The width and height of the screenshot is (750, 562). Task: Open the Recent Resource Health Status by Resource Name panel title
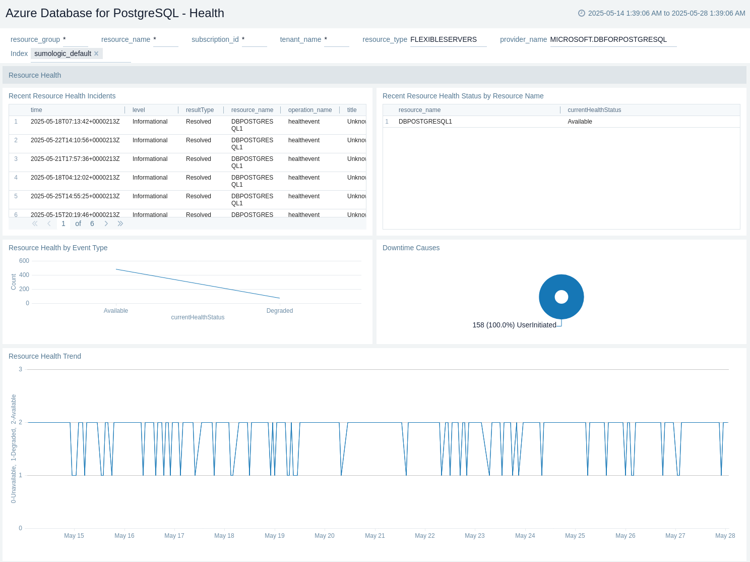pyautogui.click(x=463, y=96)
